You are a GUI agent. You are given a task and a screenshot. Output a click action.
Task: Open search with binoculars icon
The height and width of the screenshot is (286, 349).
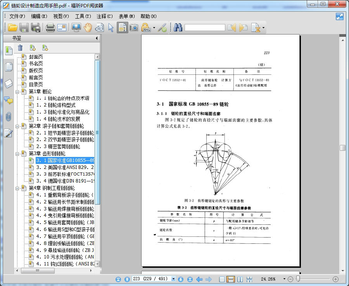178,28
